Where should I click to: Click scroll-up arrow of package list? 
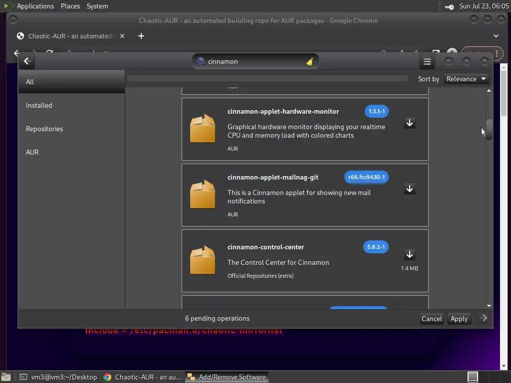[489, 91]
